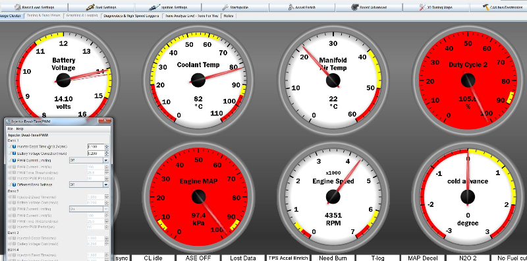527x261 pixels.
Task: Open the Boost/Advanced toolbar menu
Action: (369, 7)
